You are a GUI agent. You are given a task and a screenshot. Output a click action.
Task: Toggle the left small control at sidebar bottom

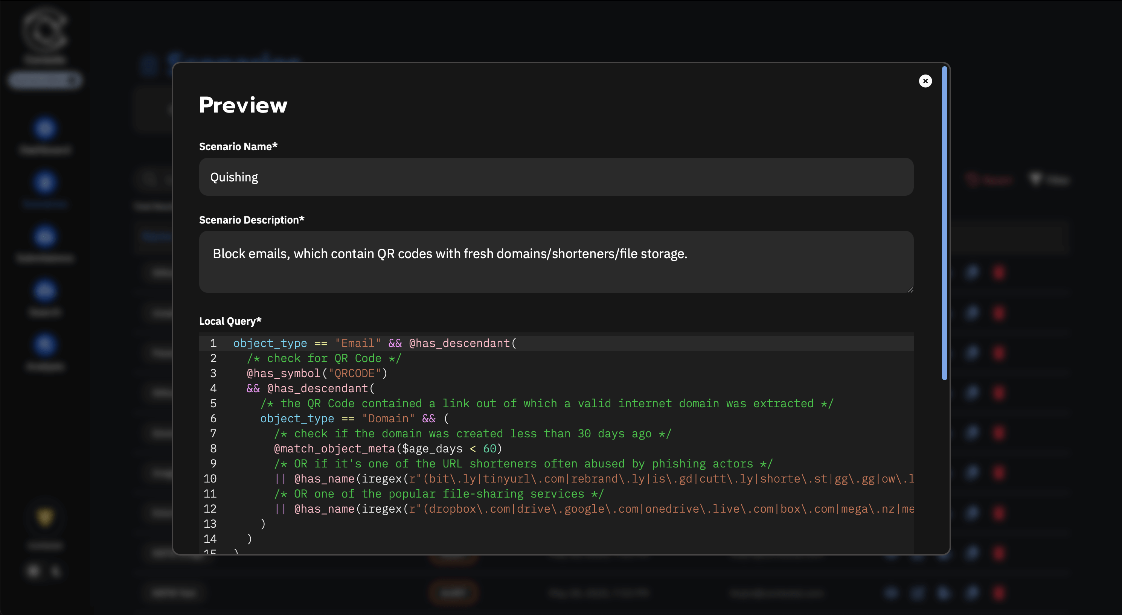point(34,571)
